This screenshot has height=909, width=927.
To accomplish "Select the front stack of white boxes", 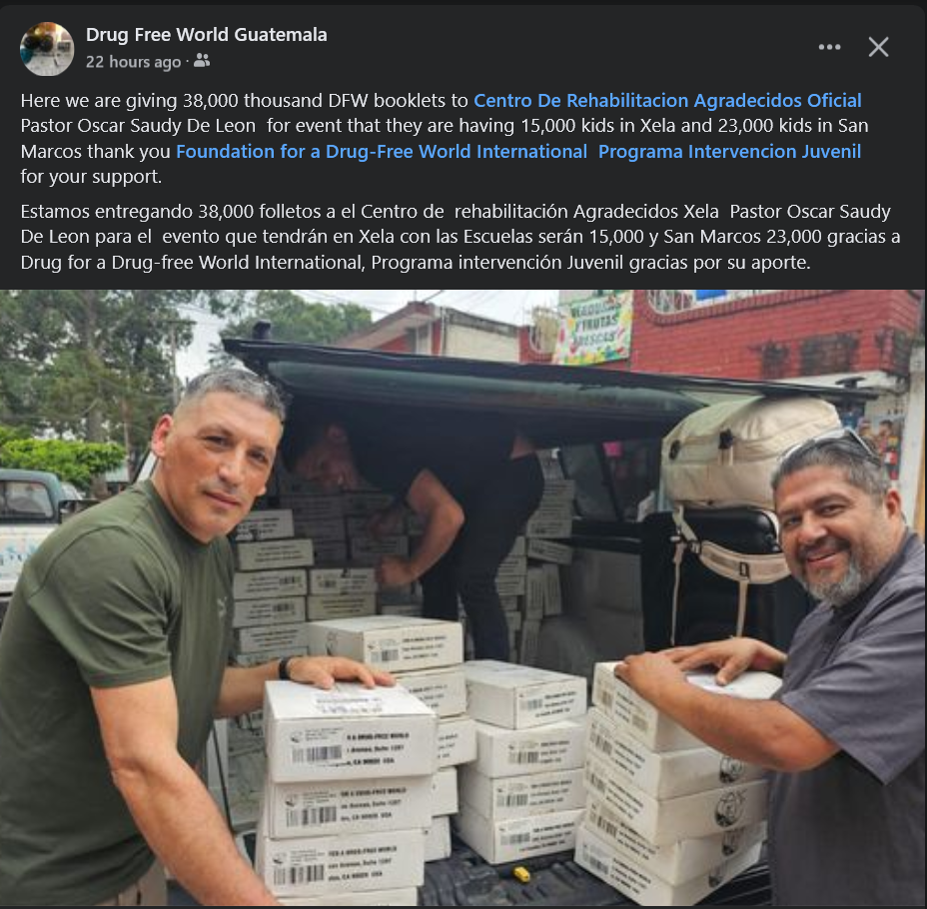I will pyautogui.click(x=349, y=792).
